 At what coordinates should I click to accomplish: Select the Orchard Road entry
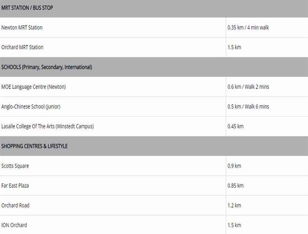click(15, 206)
